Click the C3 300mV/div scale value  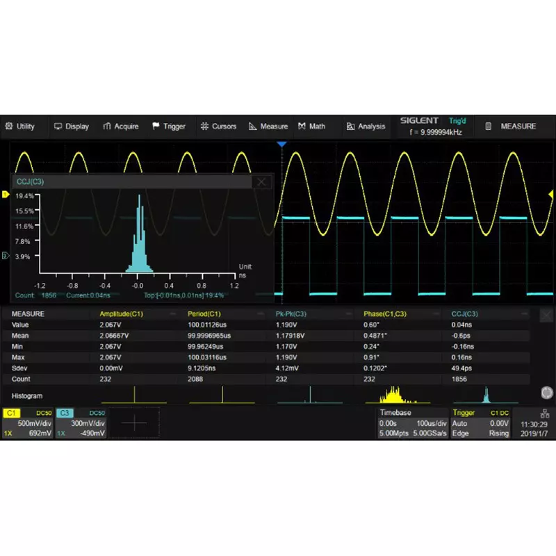[88, 423]
